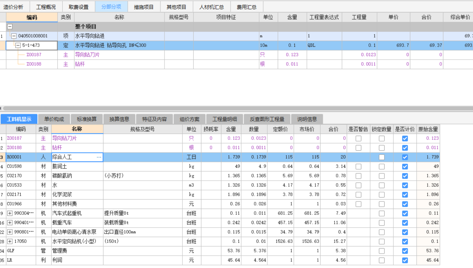Open 换算信息 tab
The height and width of the screenshot is (268, 473).
tap(119, 119)
